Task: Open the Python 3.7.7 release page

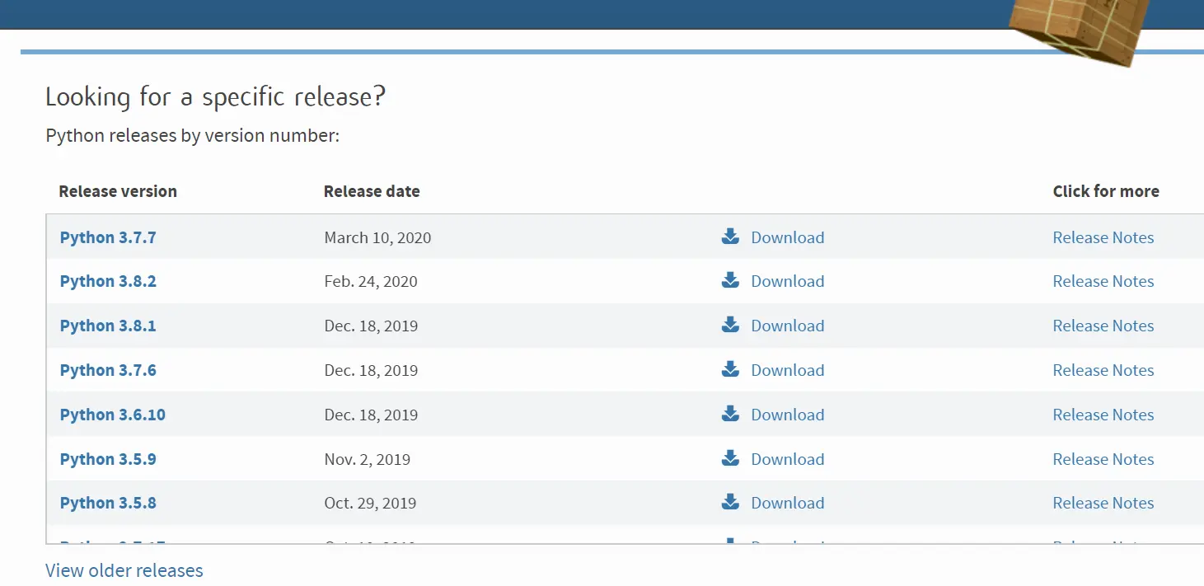Action: 108,237
